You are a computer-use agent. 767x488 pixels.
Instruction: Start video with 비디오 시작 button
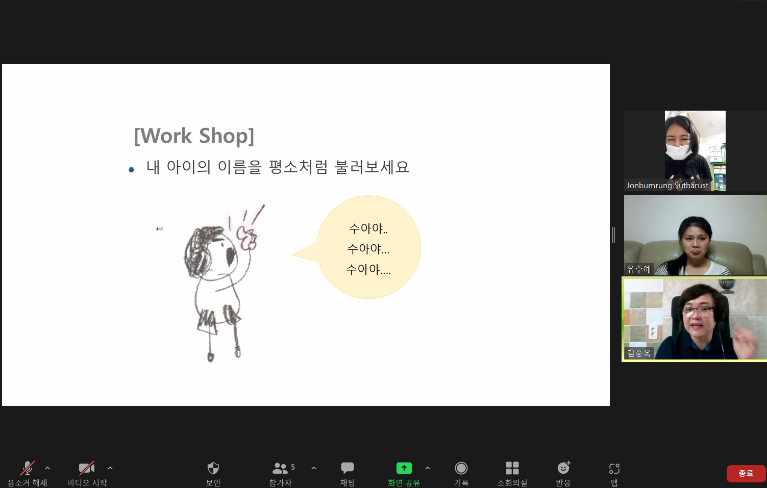[87, 474]
